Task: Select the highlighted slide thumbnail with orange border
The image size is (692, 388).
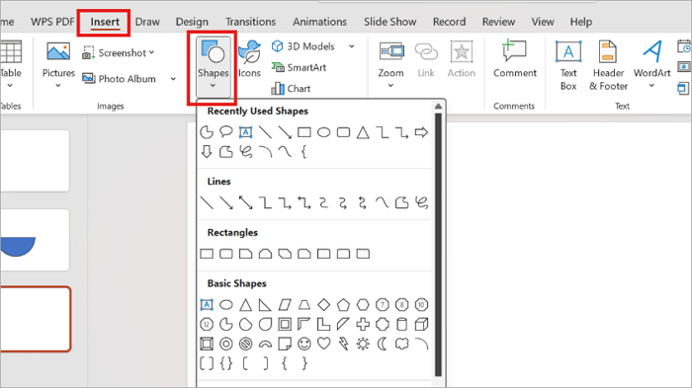Action: [36, 319]
